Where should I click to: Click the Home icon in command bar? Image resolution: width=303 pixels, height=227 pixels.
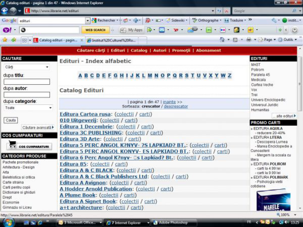pos(222,40)
